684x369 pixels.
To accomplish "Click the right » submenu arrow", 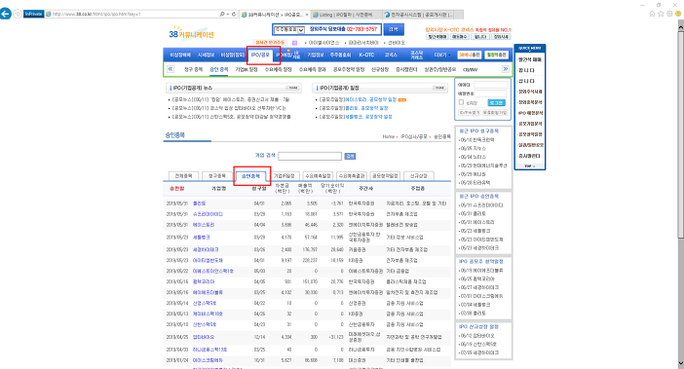I will tap(505, 69).
